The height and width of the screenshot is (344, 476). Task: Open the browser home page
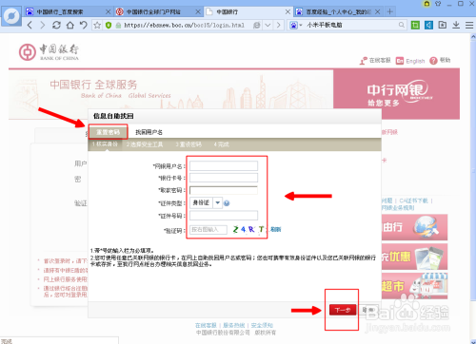click(x=69, y=25)
